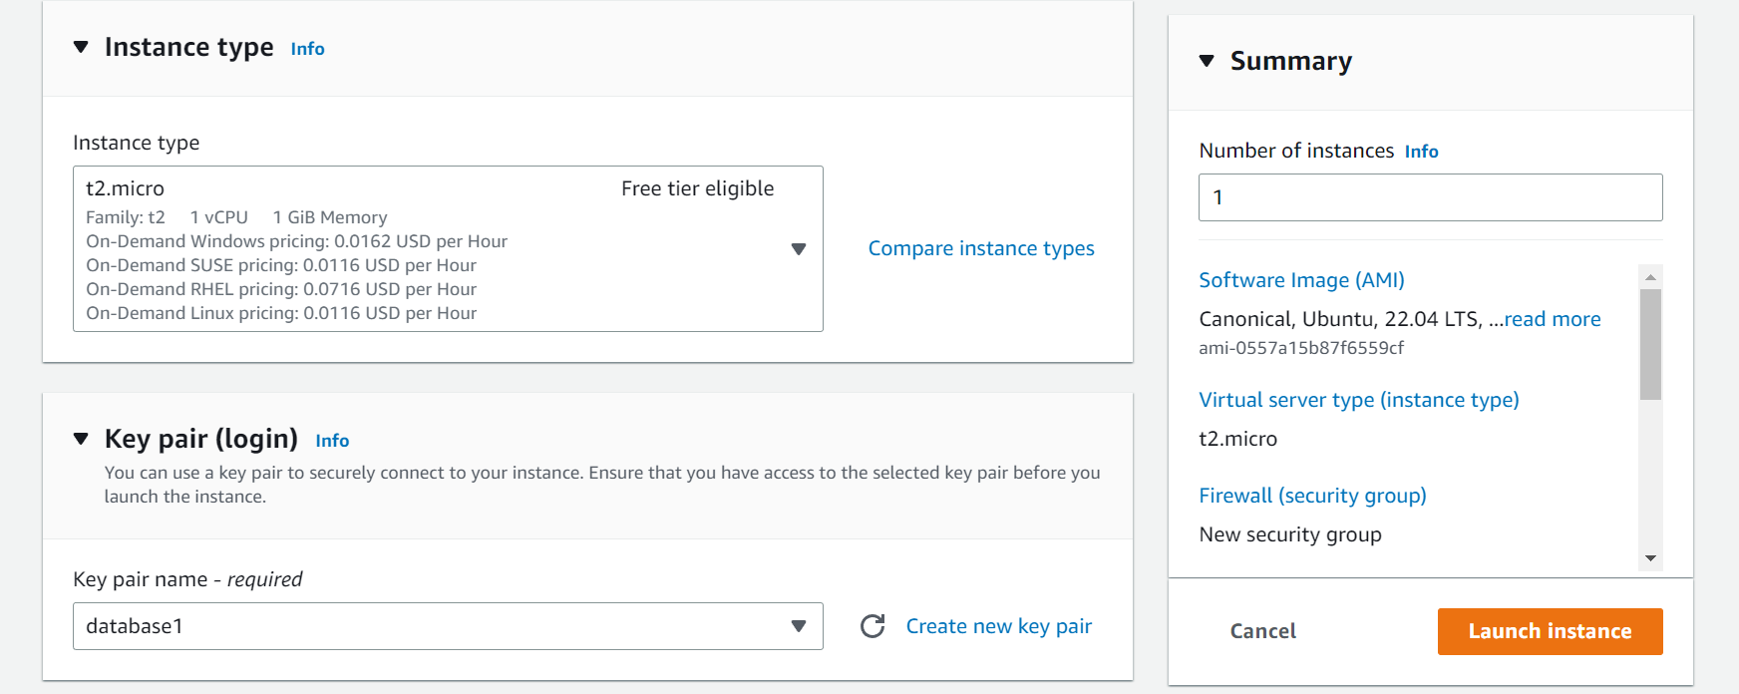The width and height of the screenshot is (1739, 694).
Task: Collapse the Key pair (login) section
Action: coord(82,439)
